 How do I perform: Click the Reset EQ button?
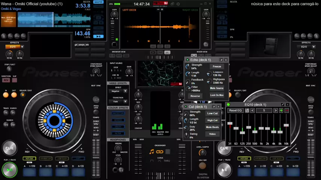click(235, 111)
